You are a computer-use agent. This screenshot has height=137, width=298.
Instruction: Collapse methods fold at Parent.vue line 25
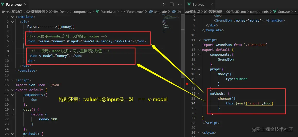(12, 134)
